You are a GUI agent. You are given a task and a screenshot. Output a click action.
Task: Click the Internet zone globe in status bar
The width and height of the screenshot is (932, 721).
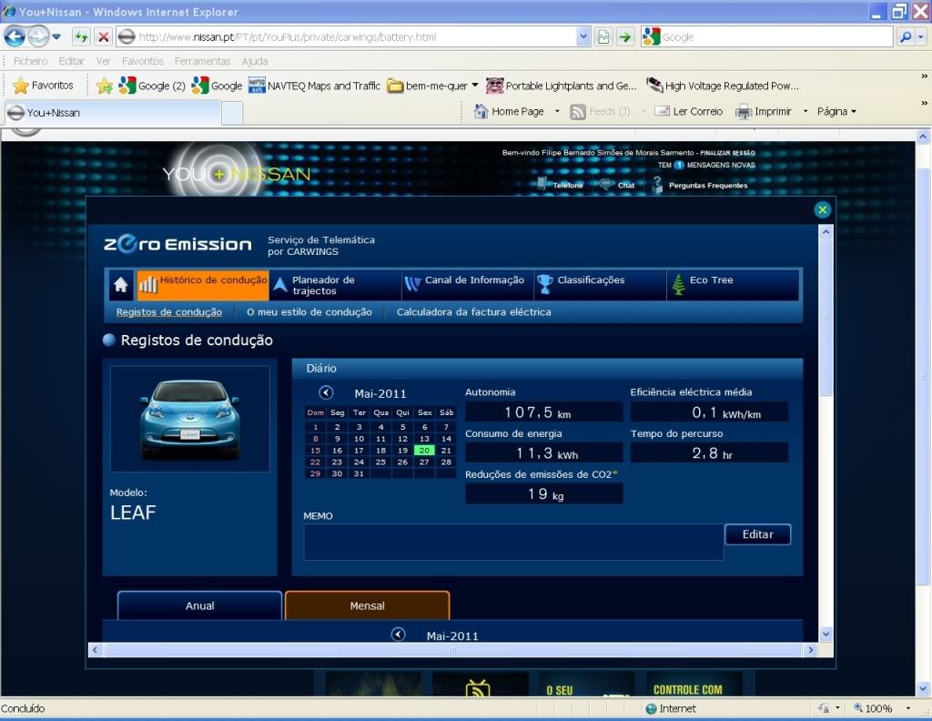click(x=652, y=708)
